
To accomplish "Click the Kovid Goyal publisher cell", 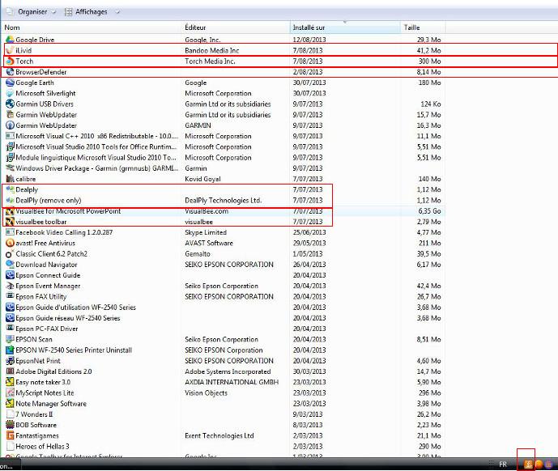I will (202, 179).
